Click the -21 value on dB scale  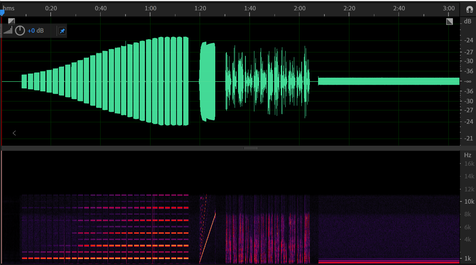pos(468,139)
